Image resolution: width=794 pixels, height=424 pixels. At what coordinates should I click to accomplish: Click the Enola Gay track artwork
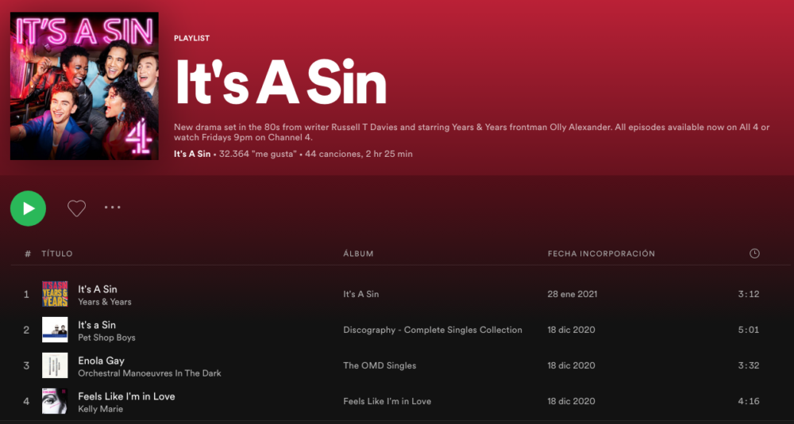click(x=55, y=365)
